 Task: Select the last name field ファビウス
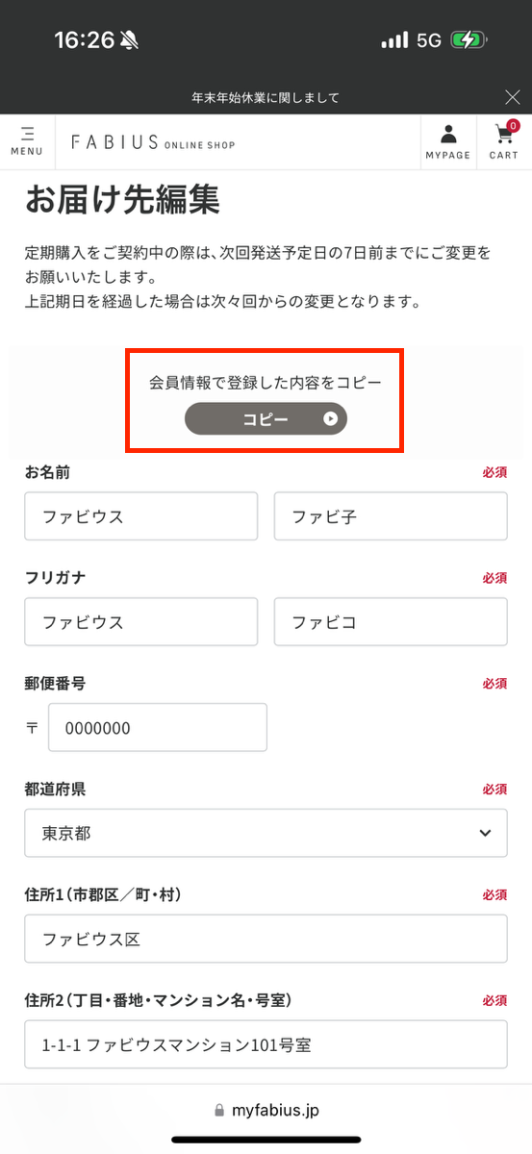[x=141, y=516]
